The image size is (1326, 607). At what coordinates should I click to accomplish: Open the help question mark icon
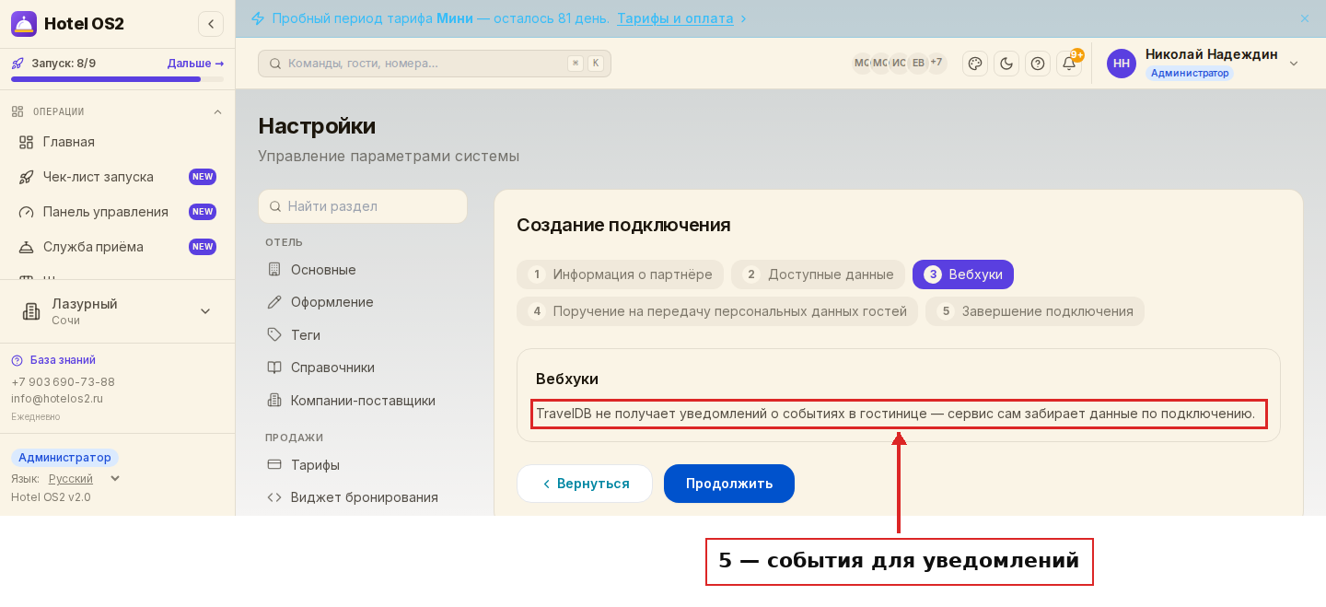pos(1038,64)
